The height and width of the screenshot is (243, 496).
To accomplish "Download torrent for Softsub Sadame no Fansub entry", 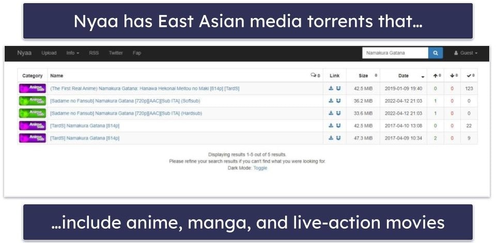I will pos(331,101).
